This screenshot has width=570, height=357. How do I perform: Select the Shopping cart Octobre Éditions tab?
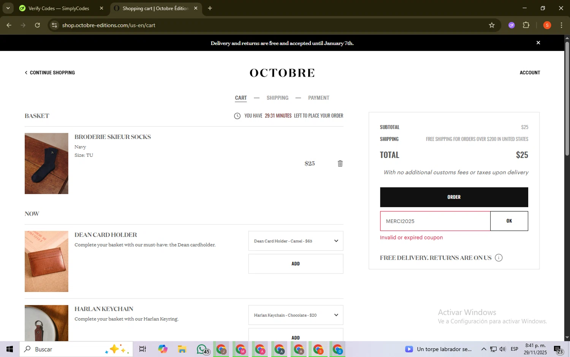coord(155,8)
